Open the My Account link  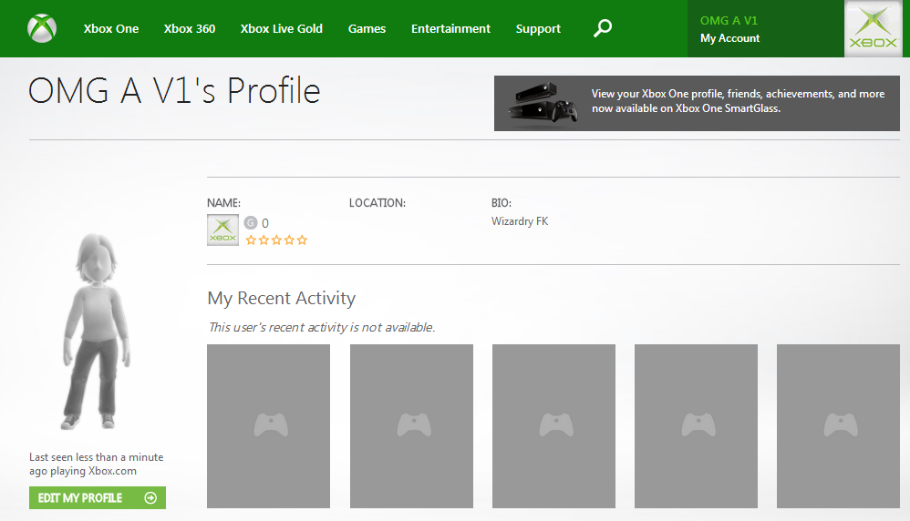pos(729,38)
